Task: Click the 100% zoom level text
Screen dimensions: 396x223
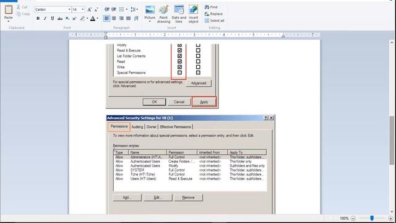Action: click(x=344, y=218)
